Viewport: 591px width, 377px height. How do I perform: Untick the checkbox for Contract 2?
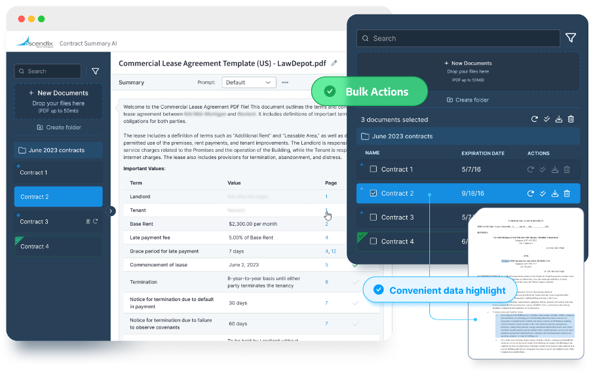tap(373, 193)
